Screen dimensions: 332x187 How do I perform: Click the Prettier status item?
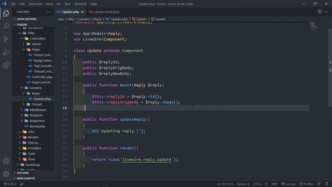(x=306, y=184)
